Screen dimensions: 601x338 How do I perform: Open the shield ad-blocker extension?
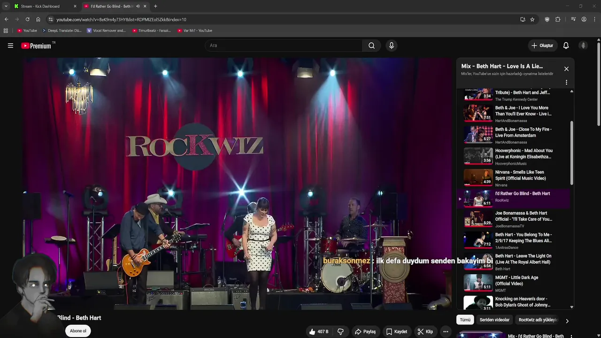547,19
